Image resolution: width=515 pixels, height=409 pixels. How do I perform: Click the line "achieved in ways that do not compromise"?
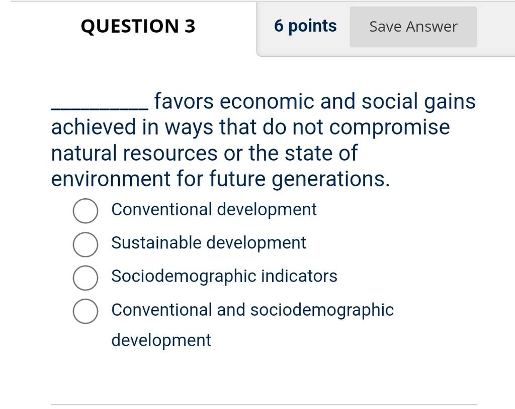(x=250, y=127)
